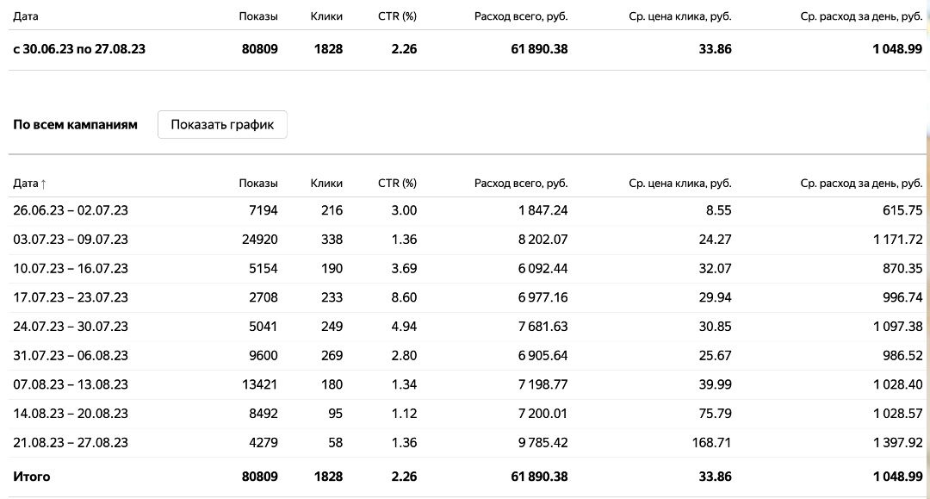Sort lower table by Показы column header
Viewport: 930px width, 499px height.
tap(258, 183)
